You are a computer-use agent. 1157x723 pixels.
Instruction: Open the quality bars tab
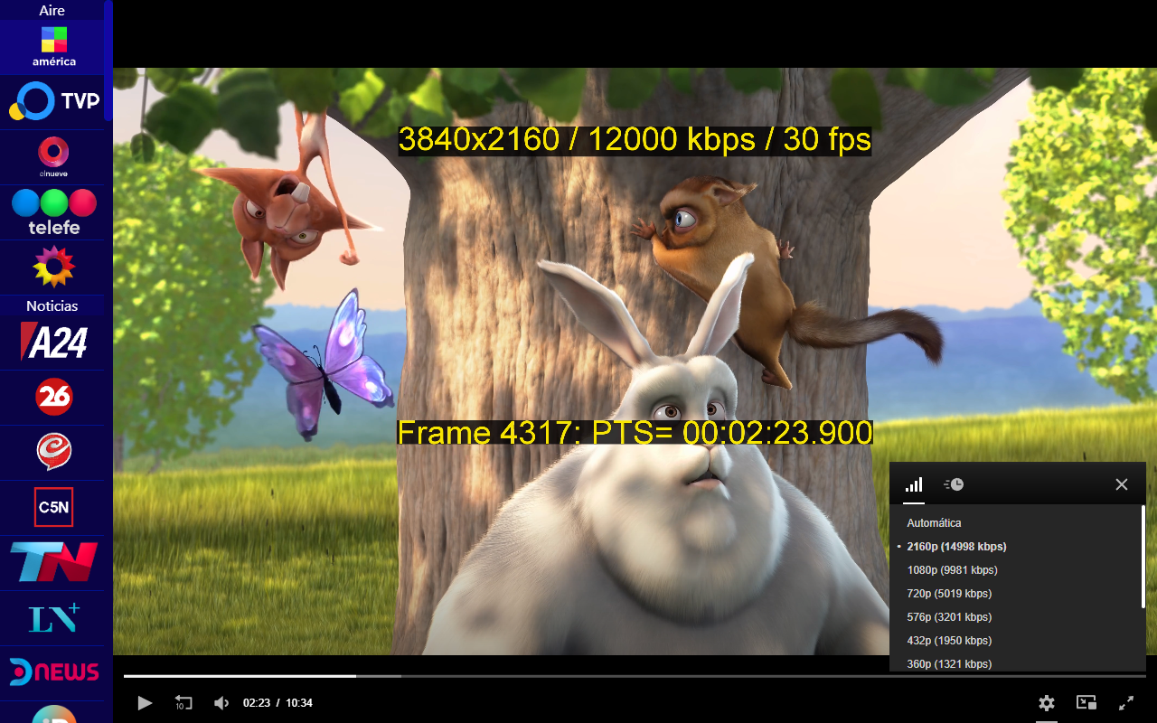(913, 484)
